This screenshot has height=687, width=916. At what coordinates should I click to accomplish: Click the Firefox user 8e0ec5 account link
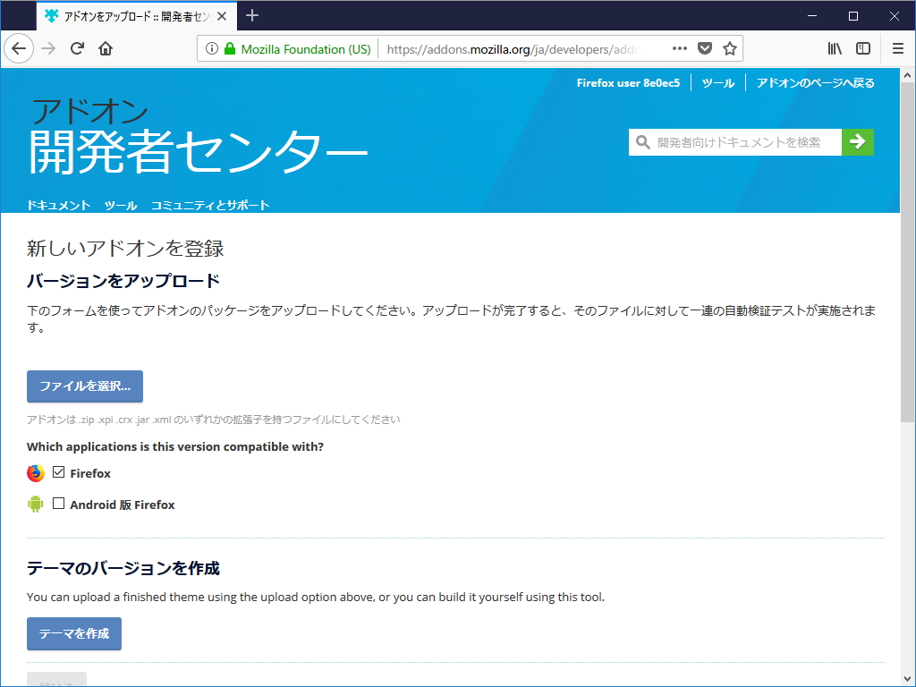[630, 81]
